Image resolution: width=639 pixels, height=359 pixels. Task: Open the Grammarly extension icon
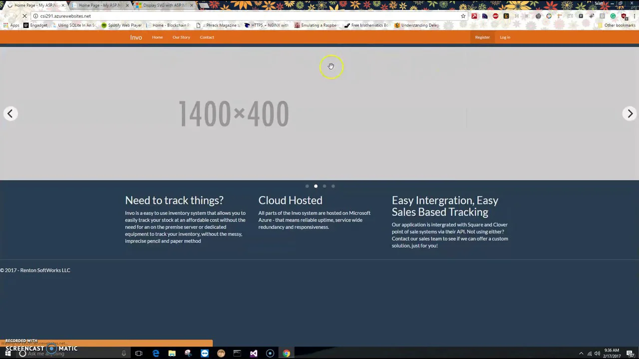pyautogui.click(x=613, y=16)
